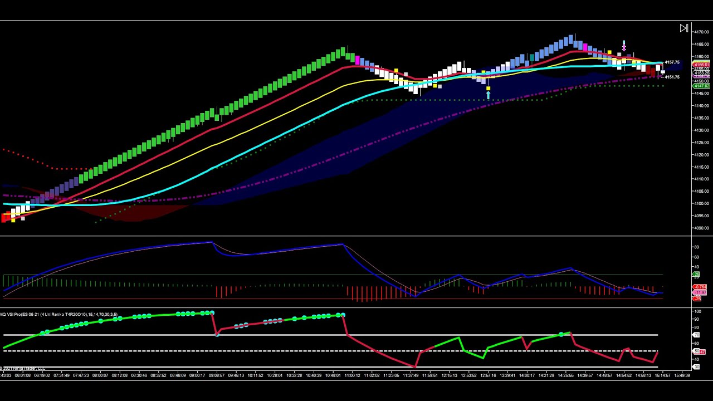Click the go-to-end playback arrow icon
Viewport: 713px width, 401px height.
(x=684, y=28)
